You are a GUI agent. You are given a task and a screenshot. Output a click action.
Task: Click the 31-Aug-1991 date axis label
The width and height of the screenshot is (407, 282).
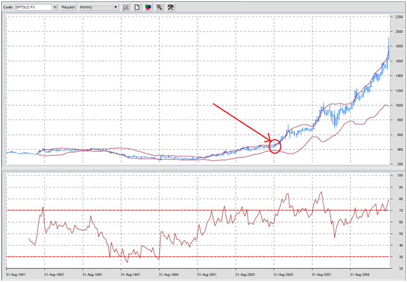pos(17,272)
